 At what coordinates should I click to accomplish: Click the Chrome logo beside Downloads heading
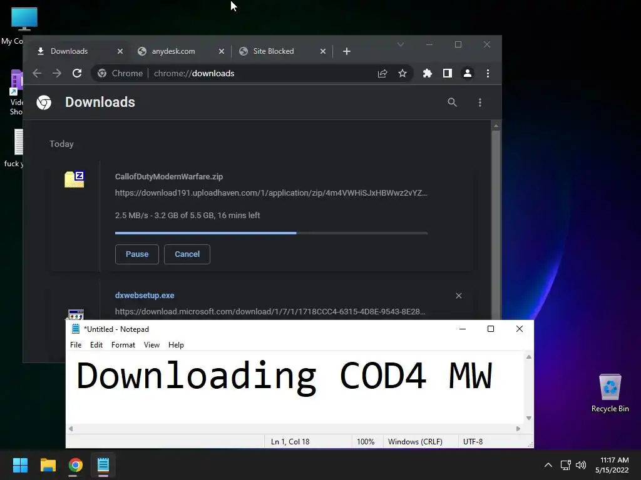click(x=44, y=102)
